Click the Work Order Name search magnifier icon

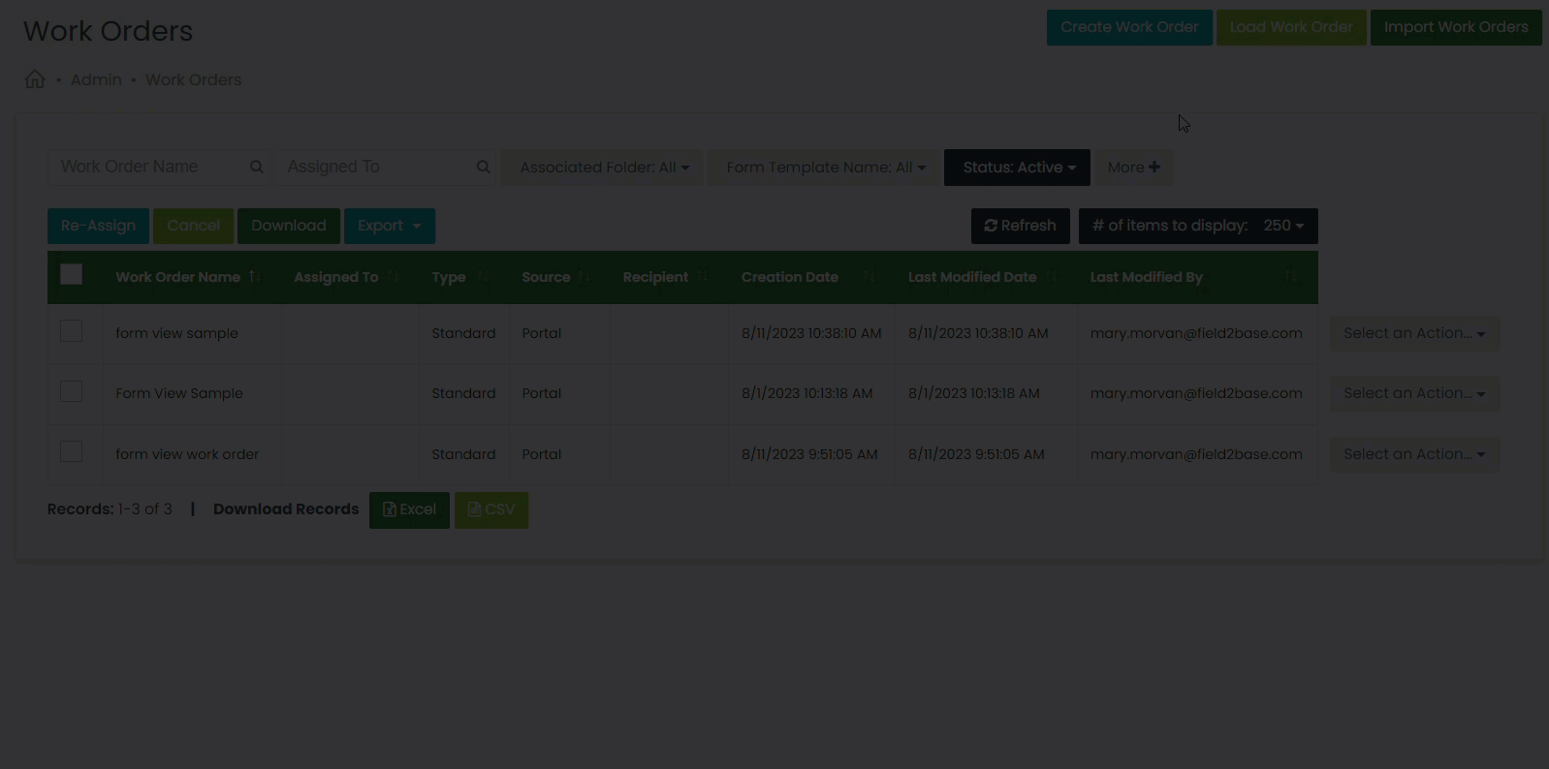257,167
